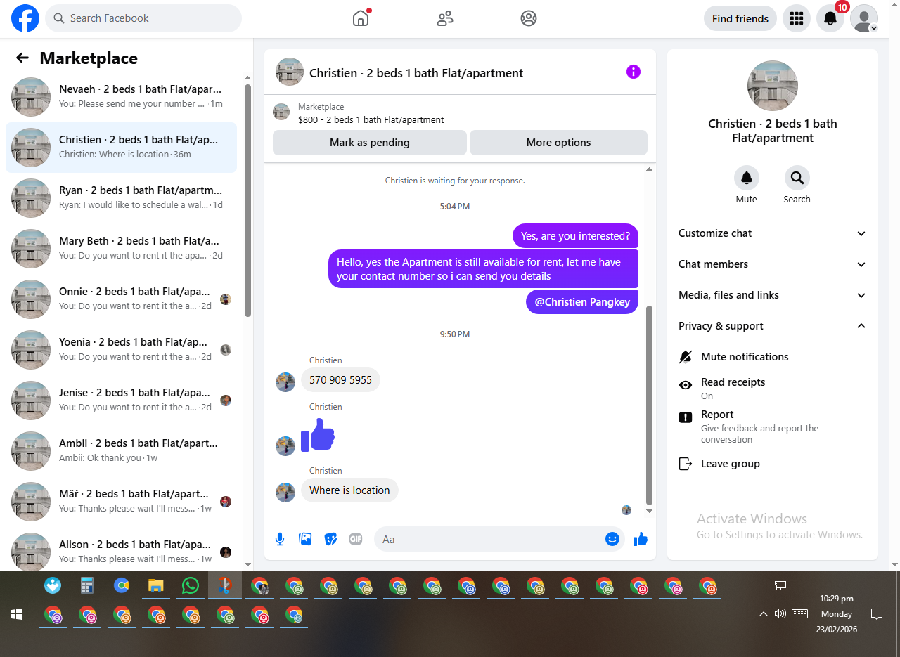900x657 pixels.
Task: Click the Search Facebook field
Action: click(x=143, y=18)
